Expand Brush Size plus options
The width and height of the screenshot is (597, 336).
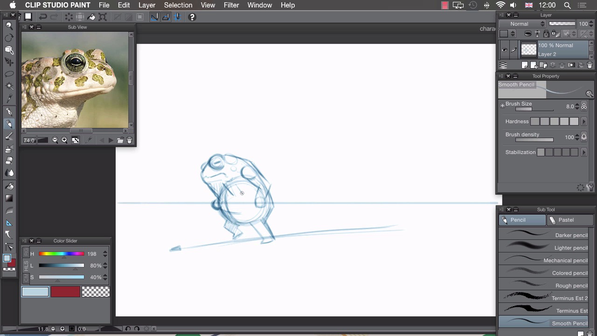(x=502, y=106)
